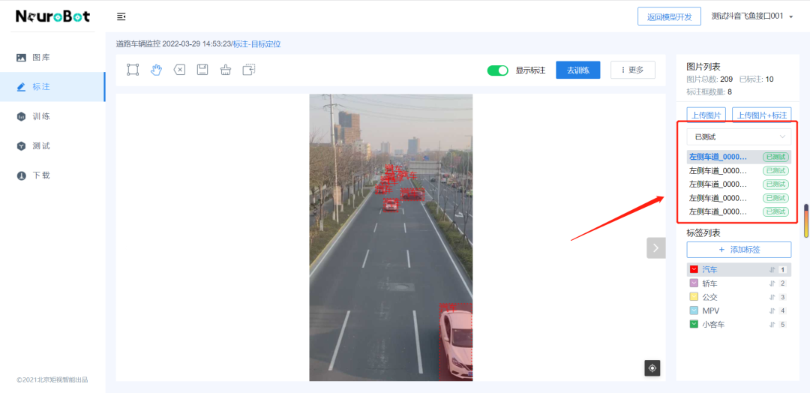Click shortcut number 5 beside 小客车
Screen dimensions: 810x393
[x=782, y=325]
